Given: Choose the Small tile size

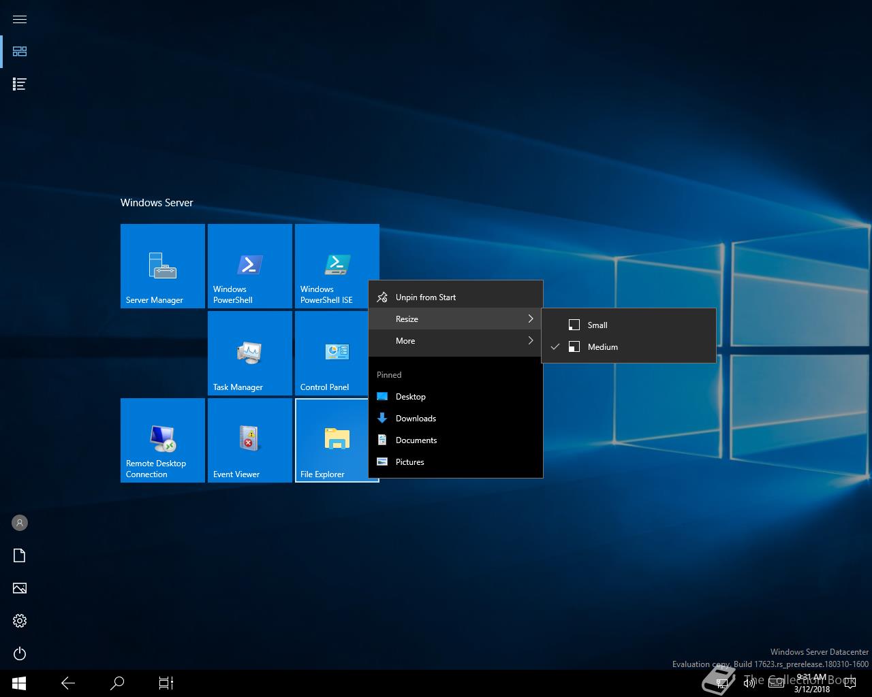Looking at the screenshot, I should pos(629,325).
